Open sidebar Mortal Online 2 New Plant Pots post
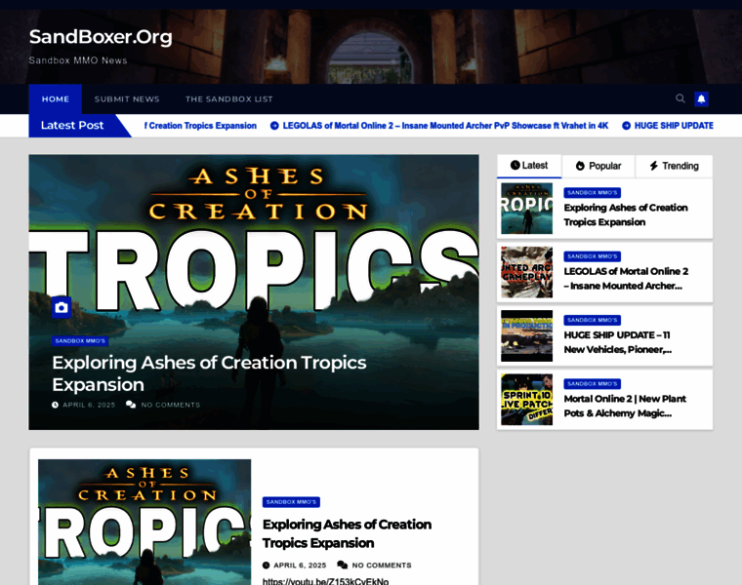The height and width of the screenshot is (585, 742). [x=625, y=406]
